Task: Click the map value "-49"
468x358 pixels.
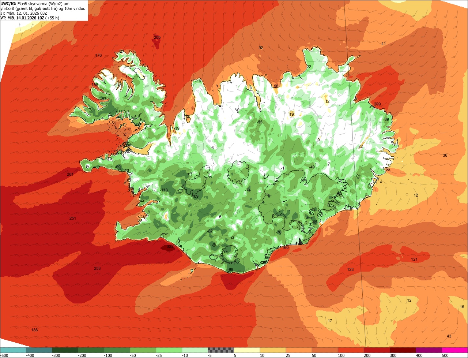Action: pyautogui.click(x=312, y=167)
